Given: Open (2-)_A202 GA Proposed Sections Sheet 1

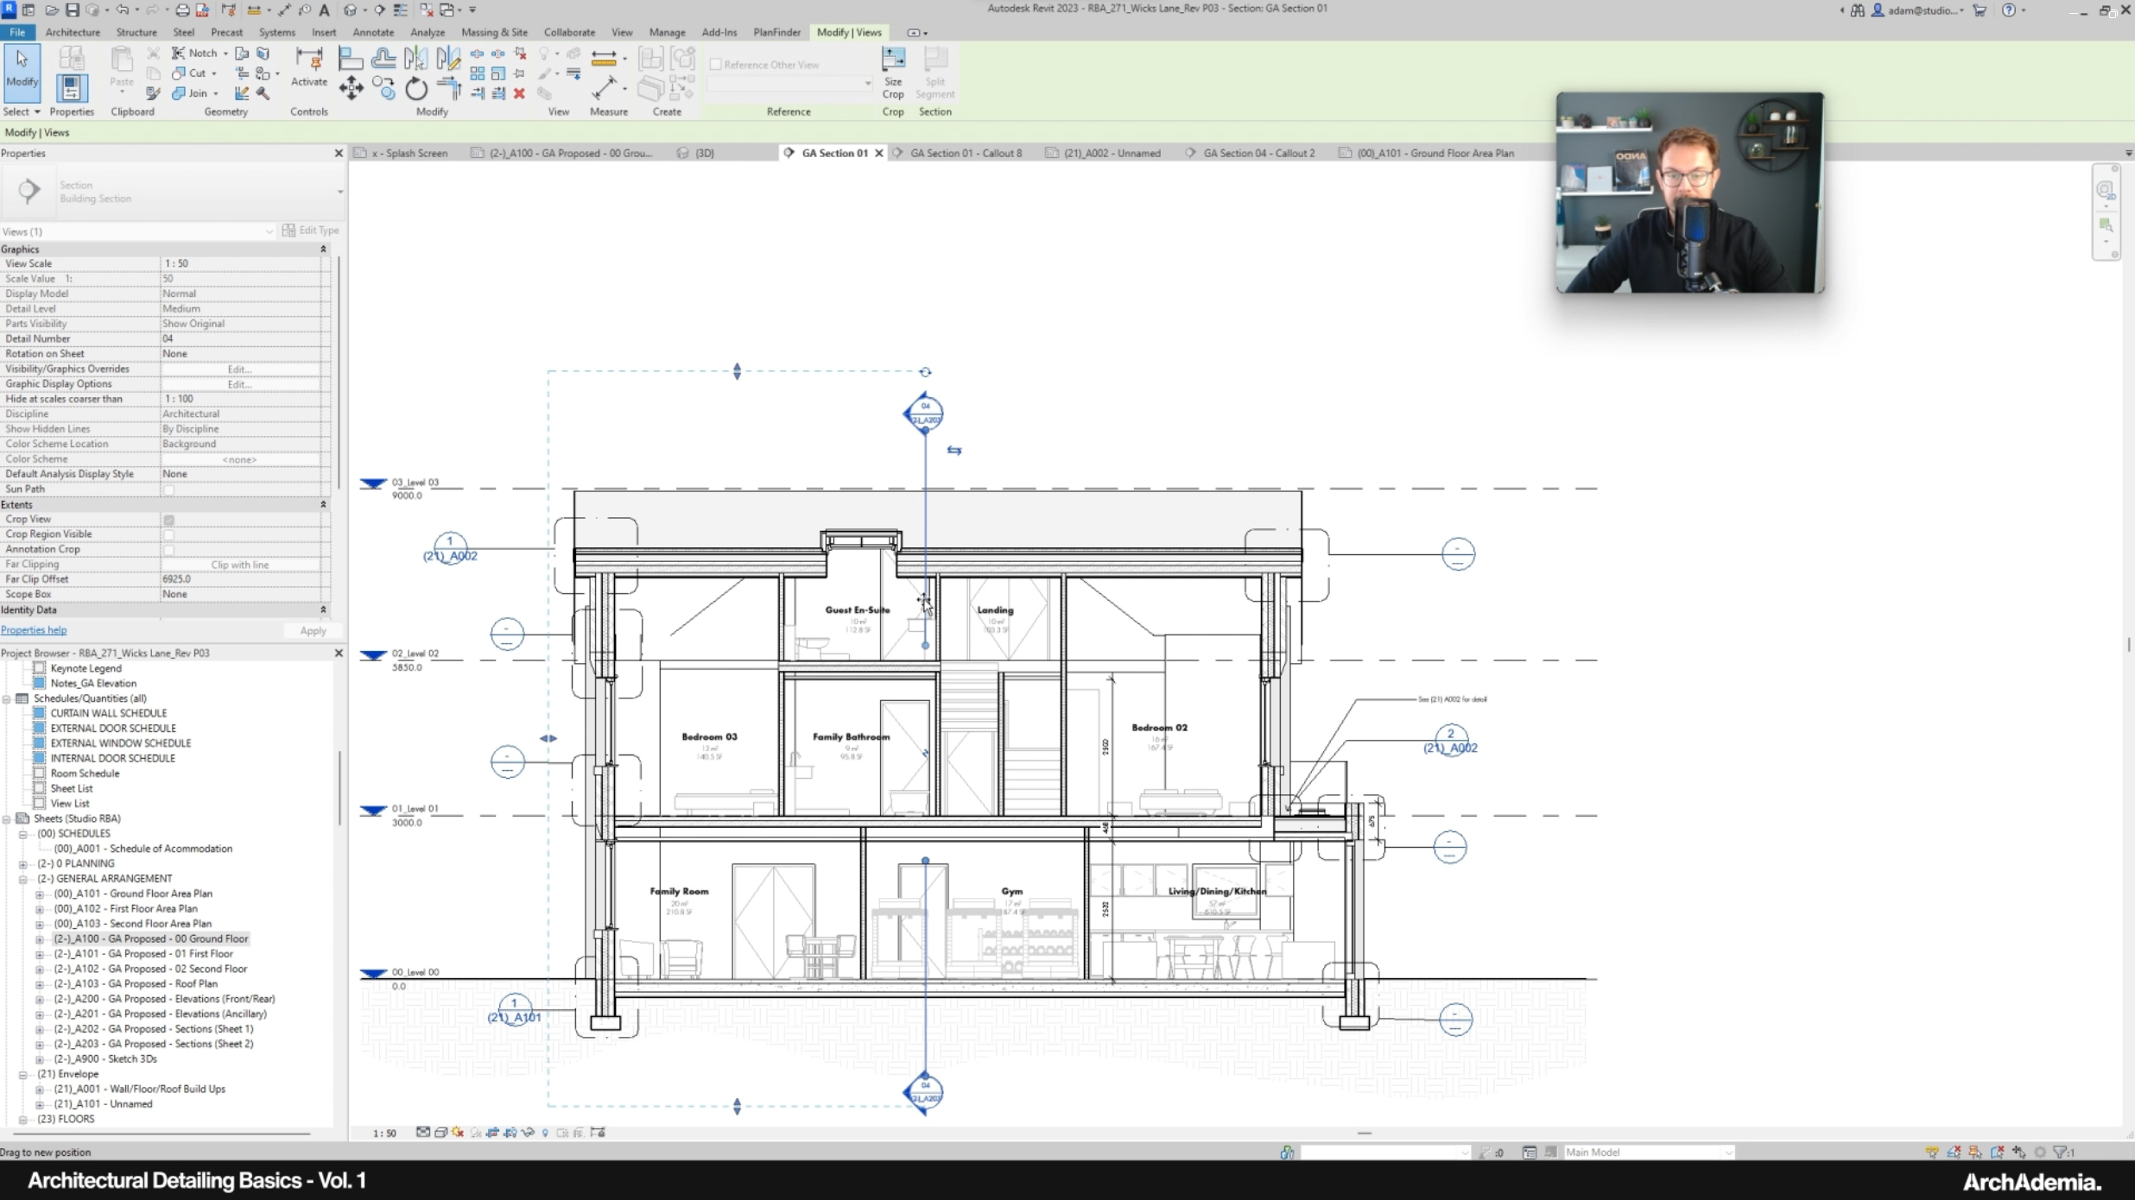Looking at the screenshot, I should click(x=153, y=1029).
